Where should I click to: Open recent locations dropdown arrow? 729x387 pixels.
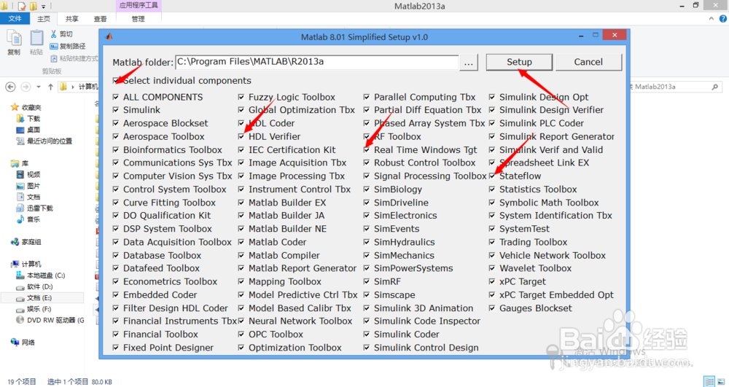tap(39, 87)
